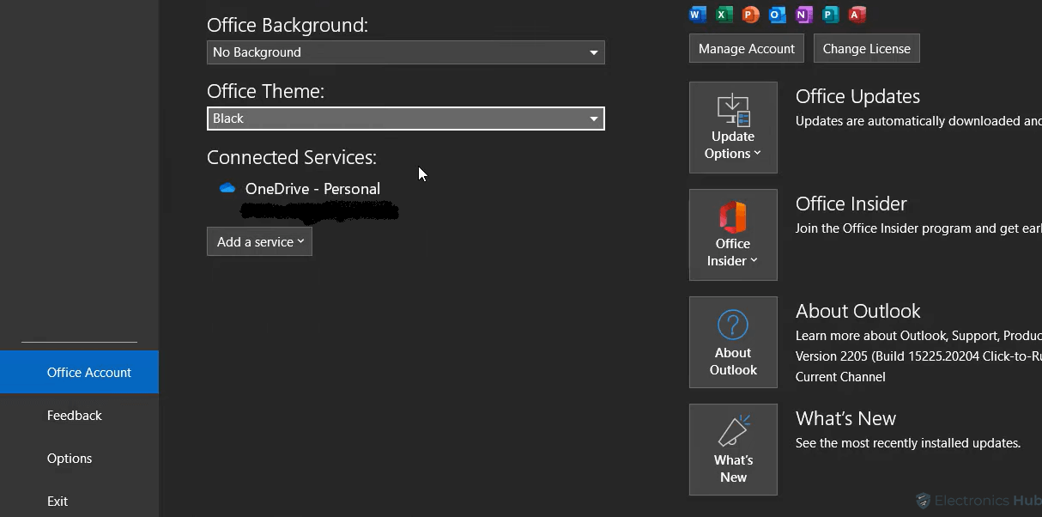Expand the Add a service menu
The image size is (1042, 517).
pyautogui.click(x=259, y=241)
